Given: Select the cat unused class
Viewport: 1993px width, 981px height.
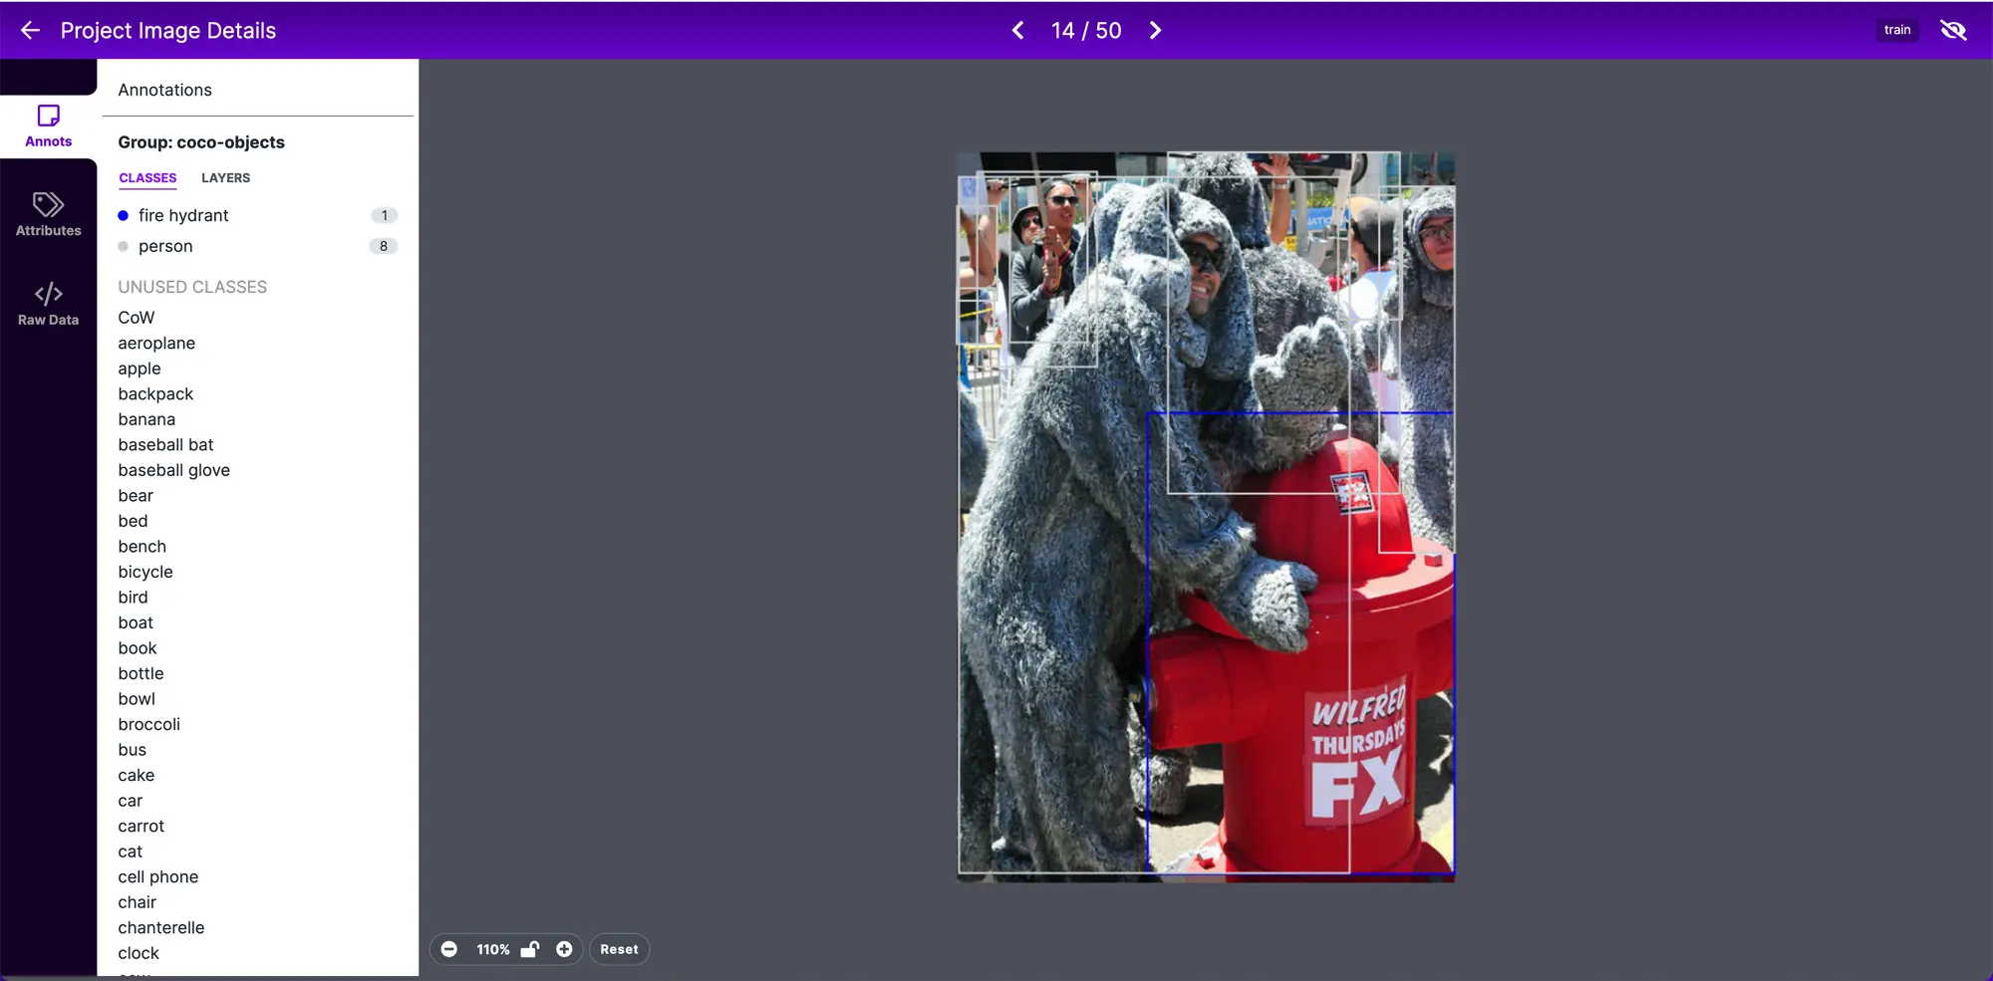Looking at the screenshot, I should tap(131, 852).
